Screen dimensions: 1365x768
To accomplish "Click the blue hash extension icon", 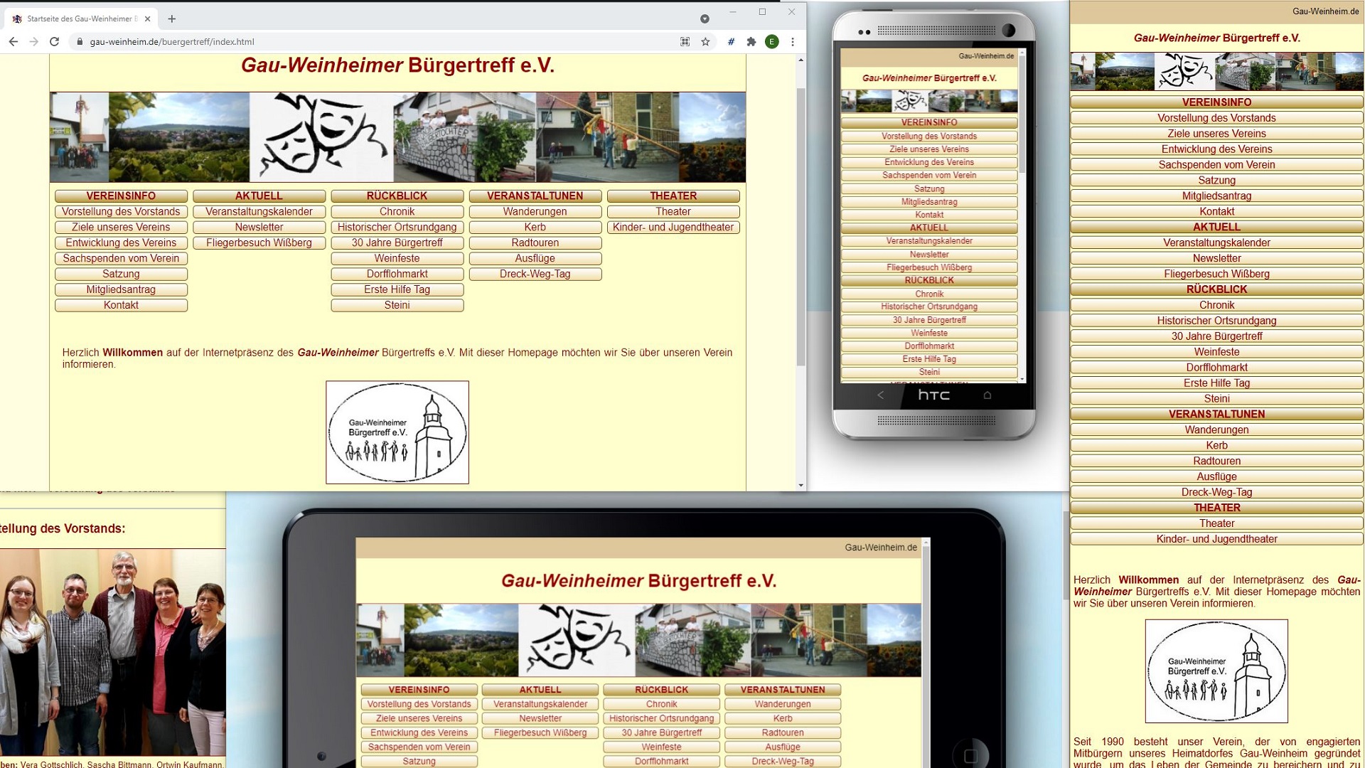I will point(731,42).
